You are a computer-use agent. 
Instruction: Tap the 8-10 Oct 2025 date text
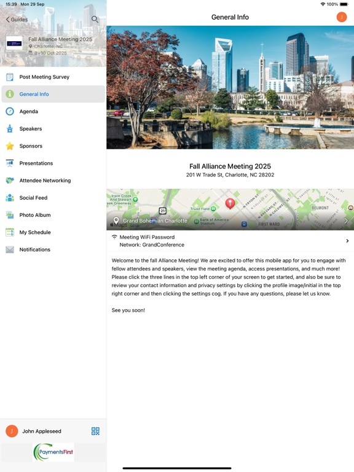pos(50,53)
